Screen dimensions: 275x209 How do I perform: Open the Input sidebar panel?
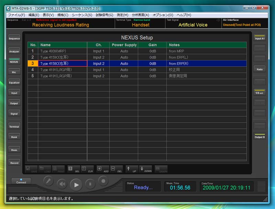14,92
